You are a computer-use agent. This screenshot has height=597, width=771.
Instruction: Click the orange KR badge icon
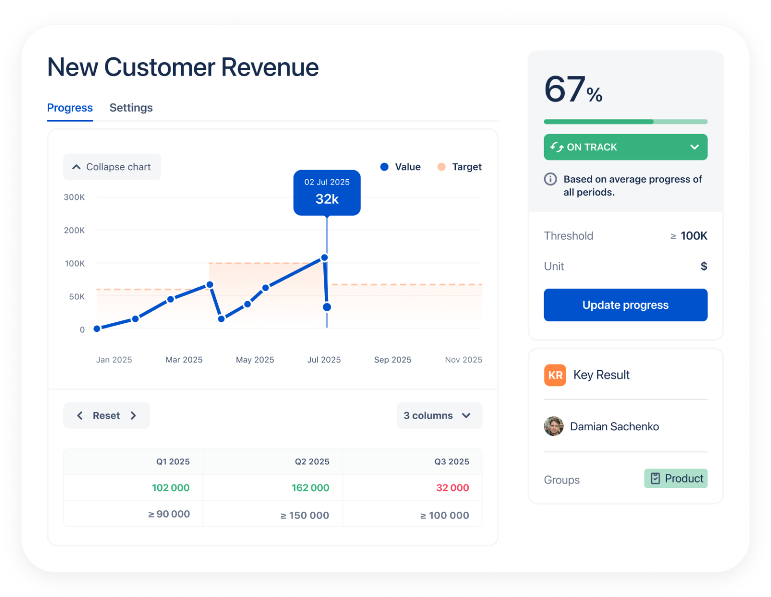[x=555, y=375]
